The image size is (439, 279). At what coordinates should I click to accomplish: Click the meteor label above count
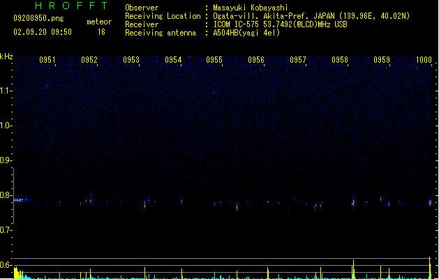coord(99,22)
